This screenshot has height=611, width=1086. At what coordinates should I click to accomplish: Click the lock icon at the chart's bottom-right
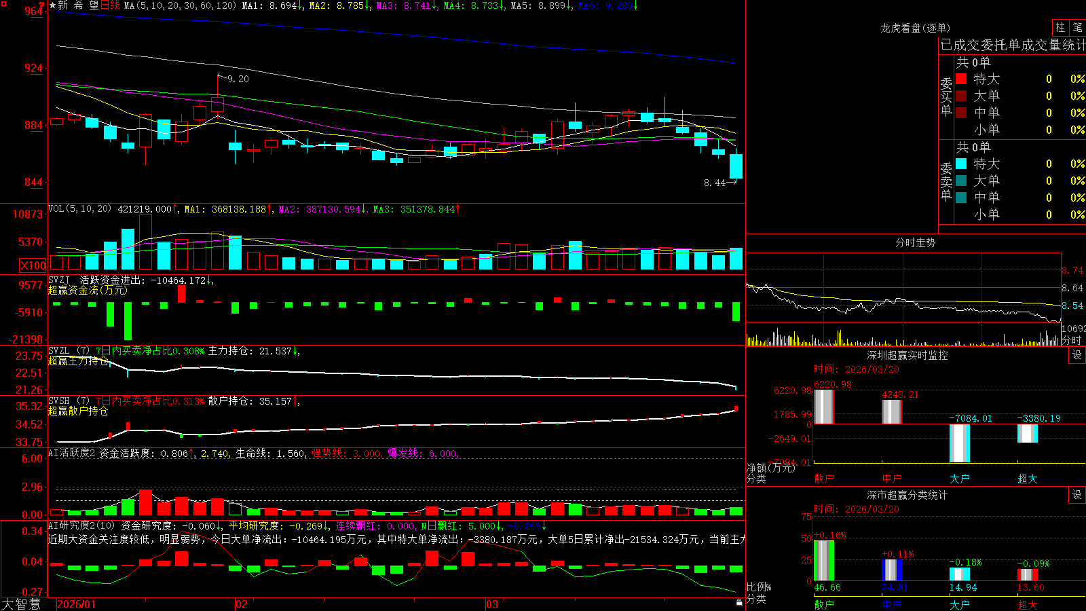(739, 602)
